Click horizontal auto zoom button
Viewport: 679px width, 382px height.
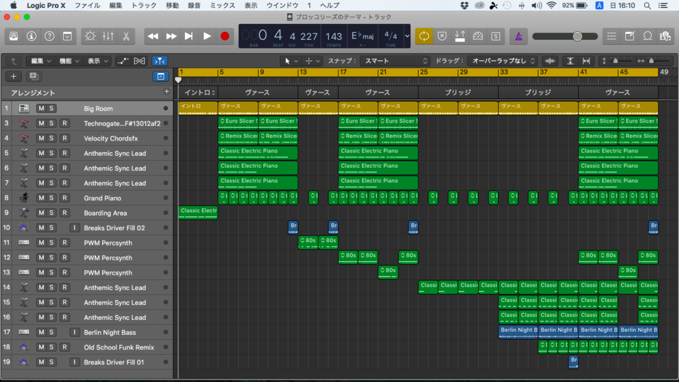586,61
